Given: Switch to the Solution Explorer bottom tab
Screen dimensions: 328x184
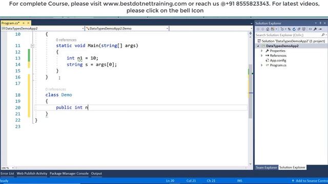Looking at the screenshot, I should (292, 167).
